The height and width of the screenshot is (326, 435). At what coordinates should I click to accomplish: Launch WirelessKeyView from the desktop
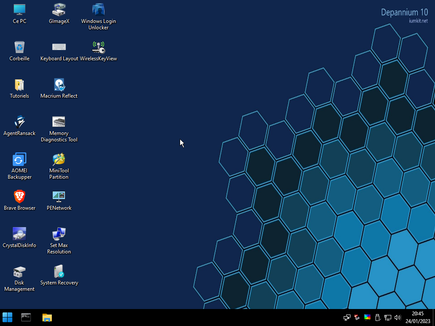(98, 51)
